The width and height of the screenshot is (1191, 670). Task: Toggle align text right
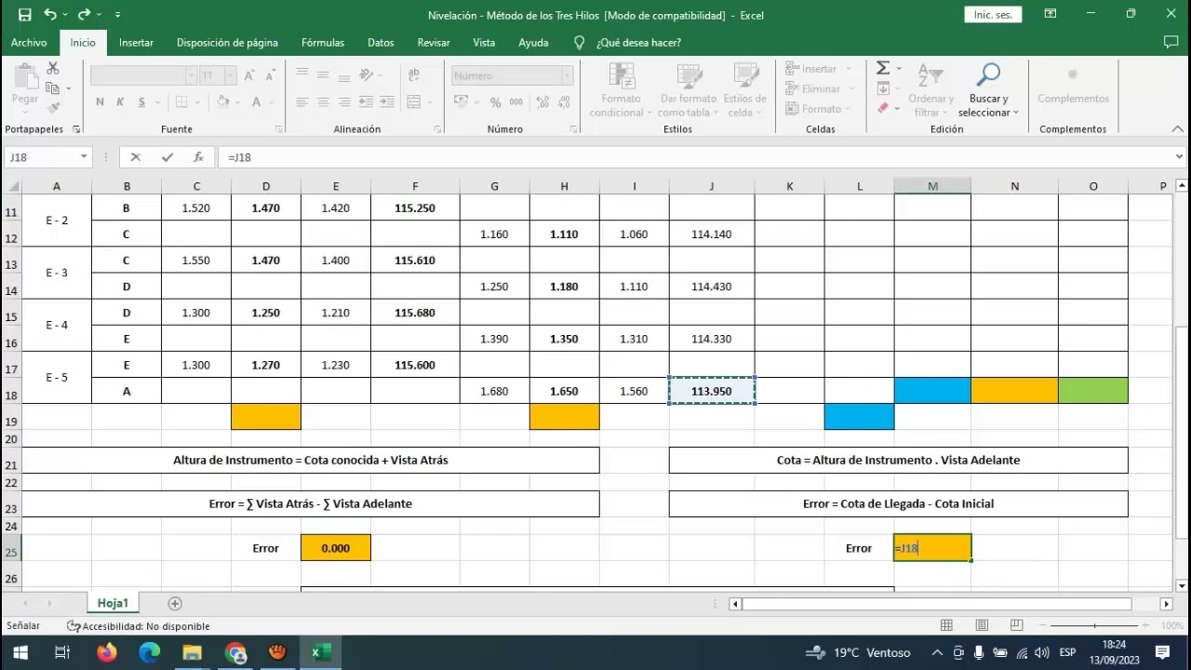pos(344,101)
